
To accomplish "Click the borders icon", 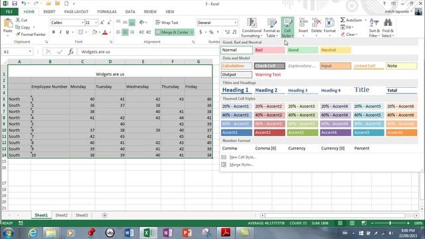I will click(x=81, y=33).
